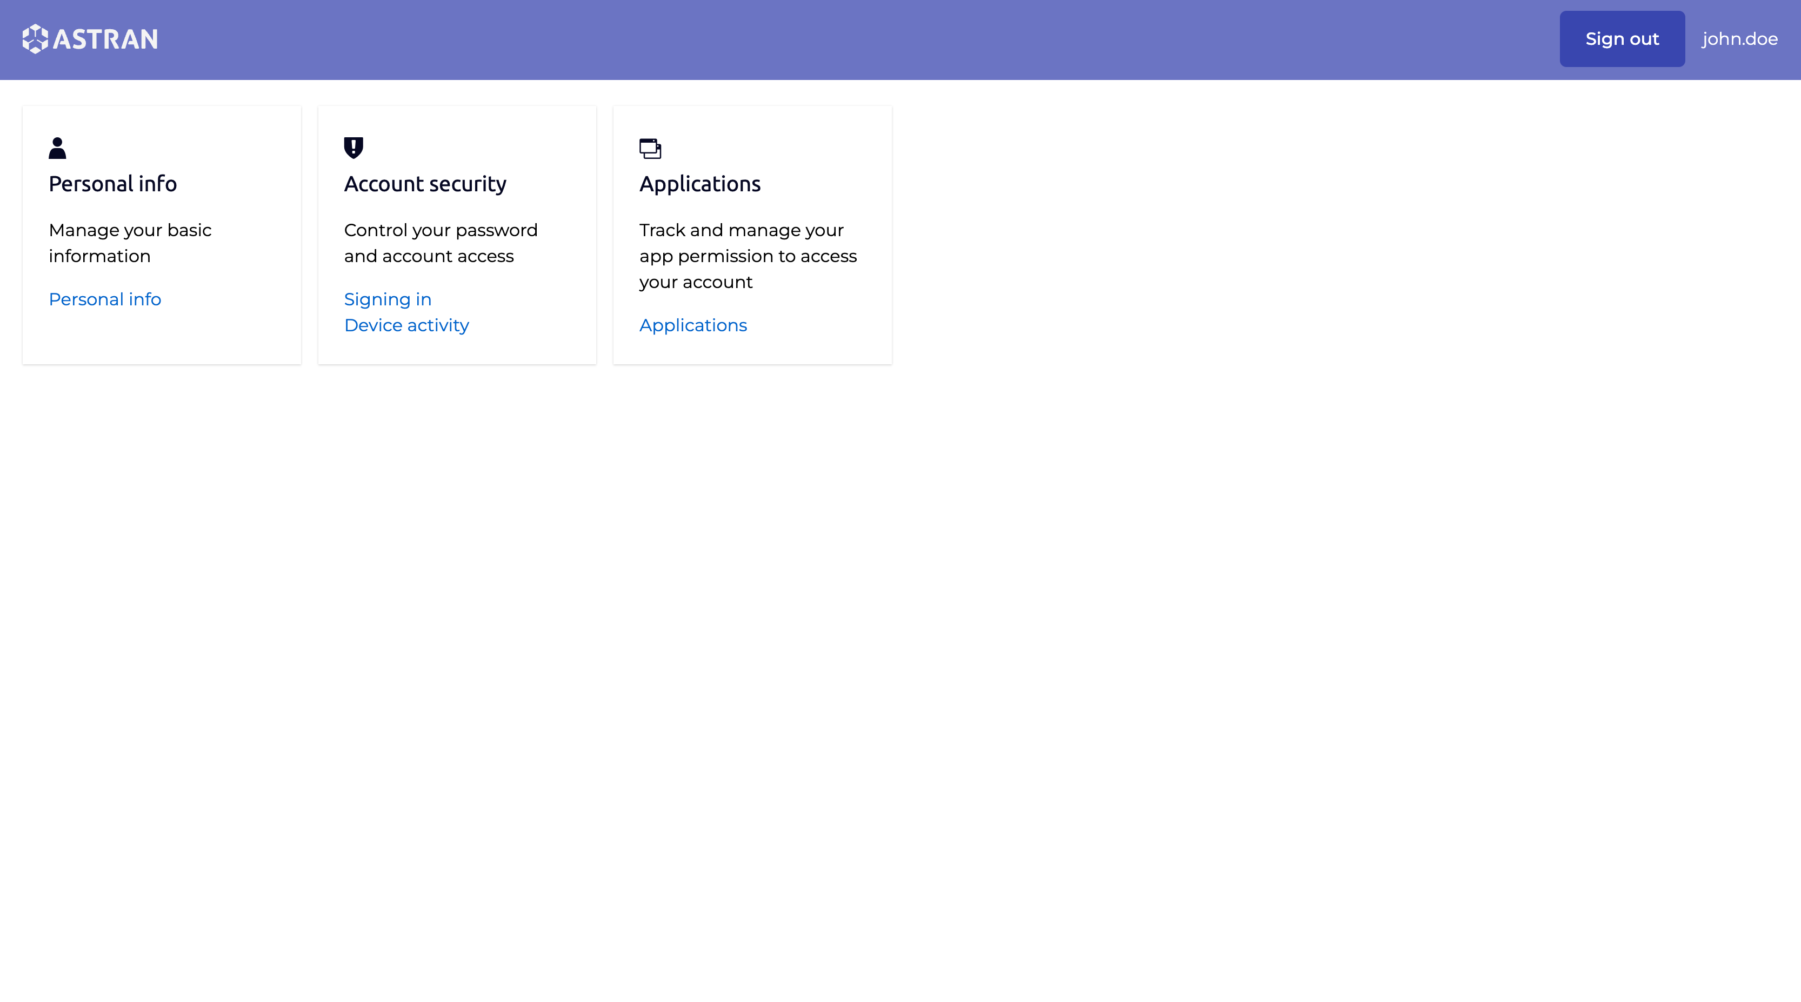
Task: Click the Personal info card heading
Action: tap(112, 184)
